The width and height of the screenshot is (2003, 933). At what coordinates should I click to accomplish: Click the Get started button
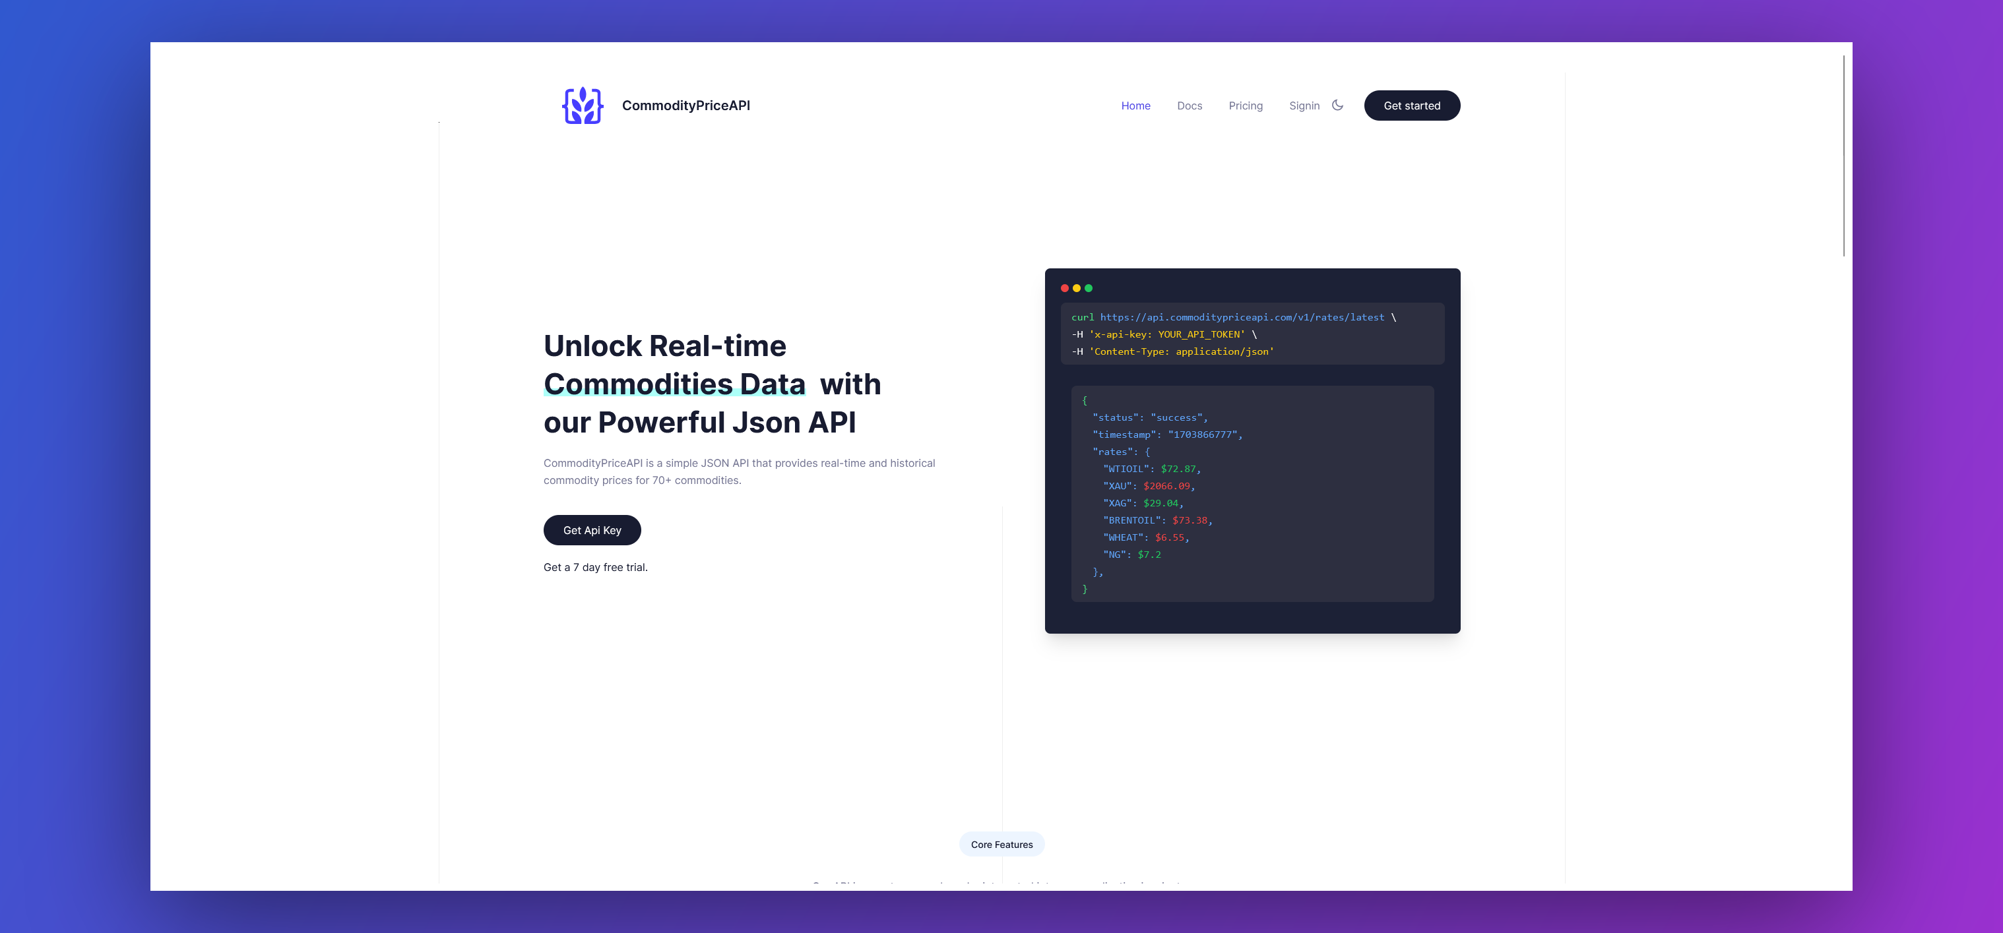coord(1412,105)
